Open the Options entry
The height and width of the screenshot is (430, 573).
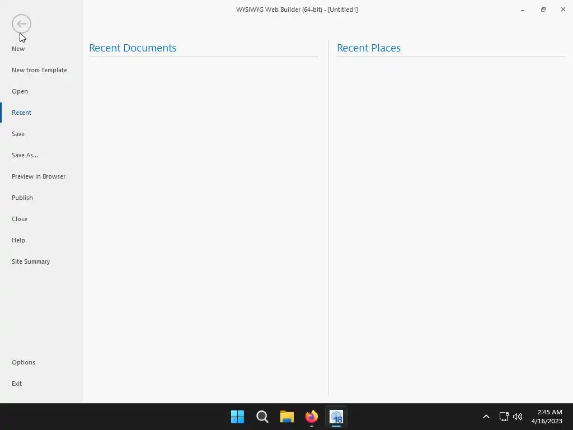(24, 362)
